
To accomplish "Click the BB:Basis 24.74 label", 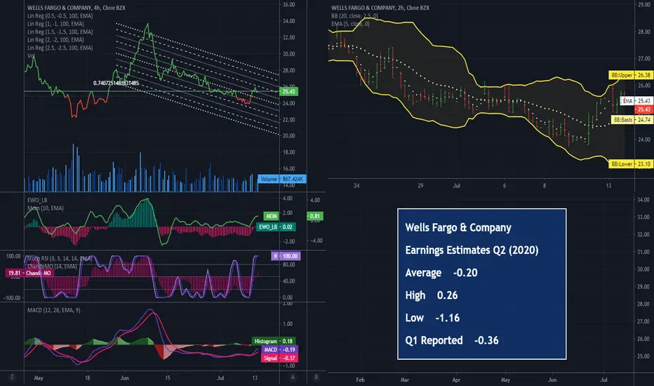I will point(632,120).
